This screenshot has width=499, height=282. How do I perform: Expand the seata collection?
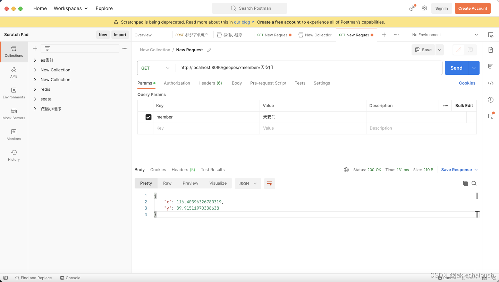point(35,99)
